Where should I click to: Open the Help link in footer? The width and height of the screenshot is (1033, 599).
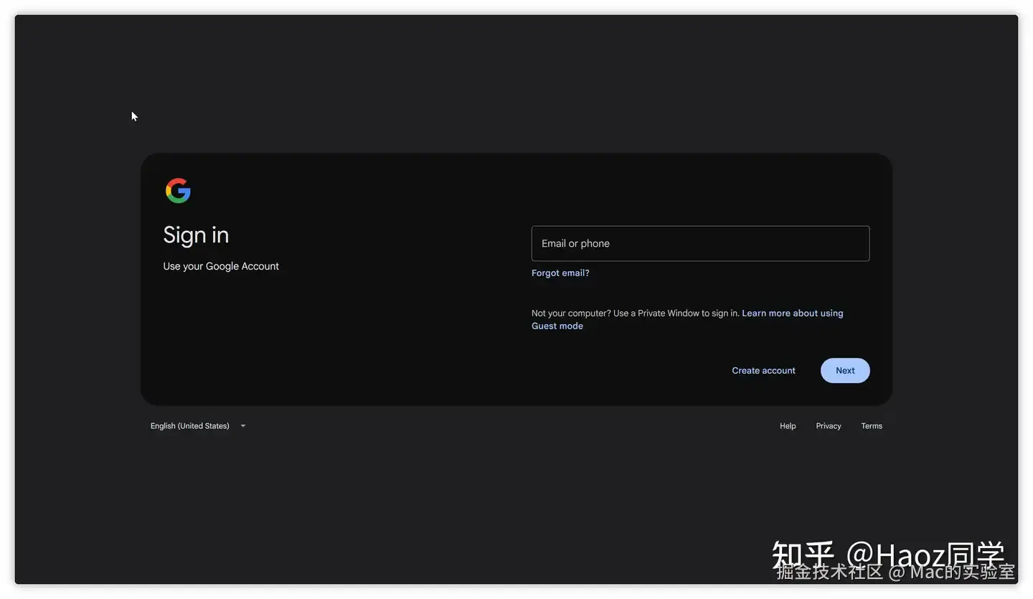pos(788,426)
